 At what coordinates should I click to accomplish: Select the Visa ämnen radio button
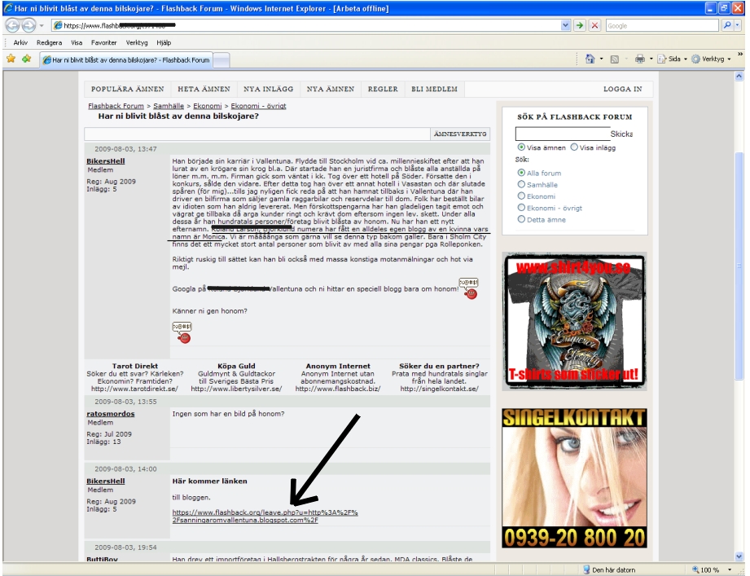tap(521, 147)
